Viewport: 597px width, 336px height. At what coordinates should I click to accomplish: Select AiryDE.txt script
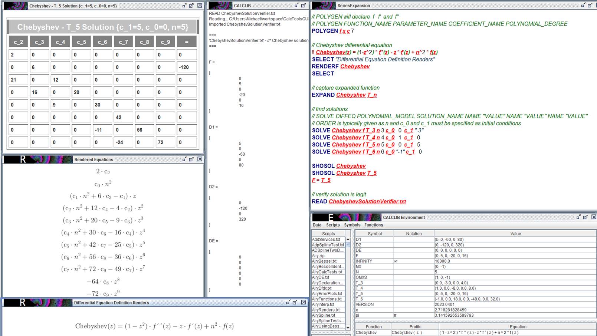(328, 277)
